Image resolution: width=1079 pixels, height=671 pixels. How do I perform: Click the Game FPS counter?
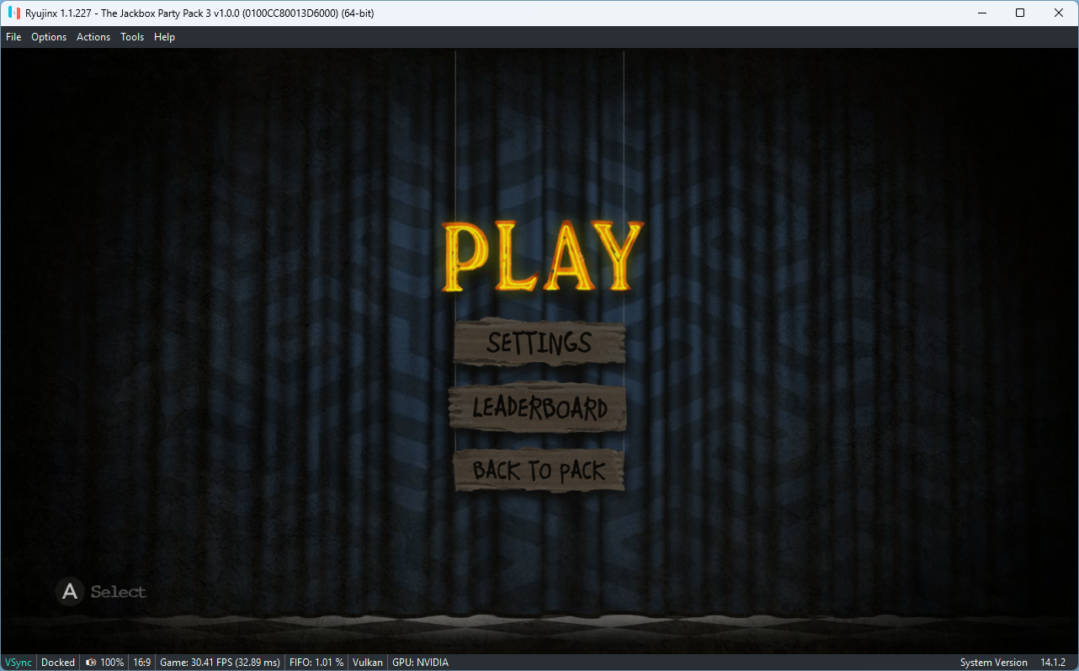point(219,662)
